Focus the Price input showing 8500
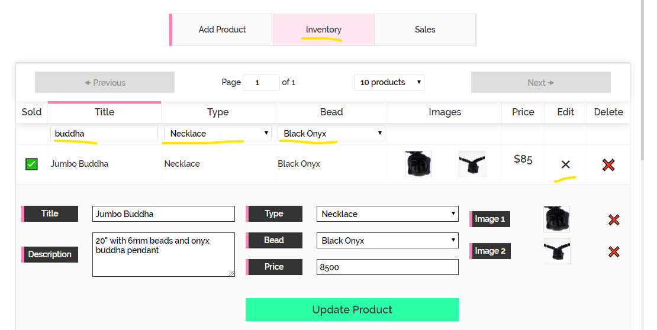 [x=387, y=267]
